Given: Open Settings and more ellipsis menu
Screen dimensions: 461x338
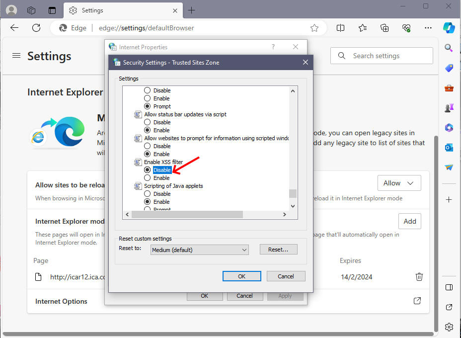Looking at the screenshot, I should pyautogui.click(x=428, y=28).
